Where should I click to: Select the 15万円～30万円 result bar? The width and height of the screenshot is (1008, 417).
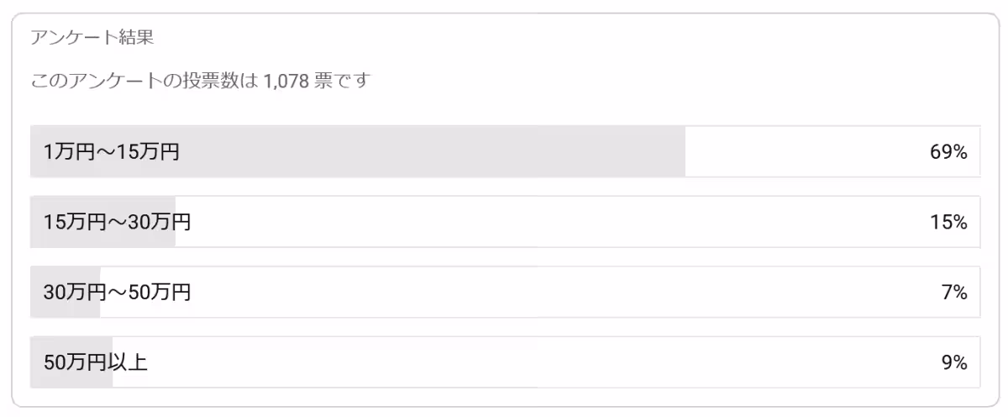click(505, 222)
